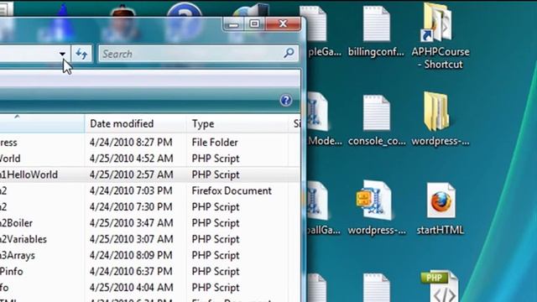Click the address bar dropdown arrow
537x302 pixels.
tap(62, 54)
